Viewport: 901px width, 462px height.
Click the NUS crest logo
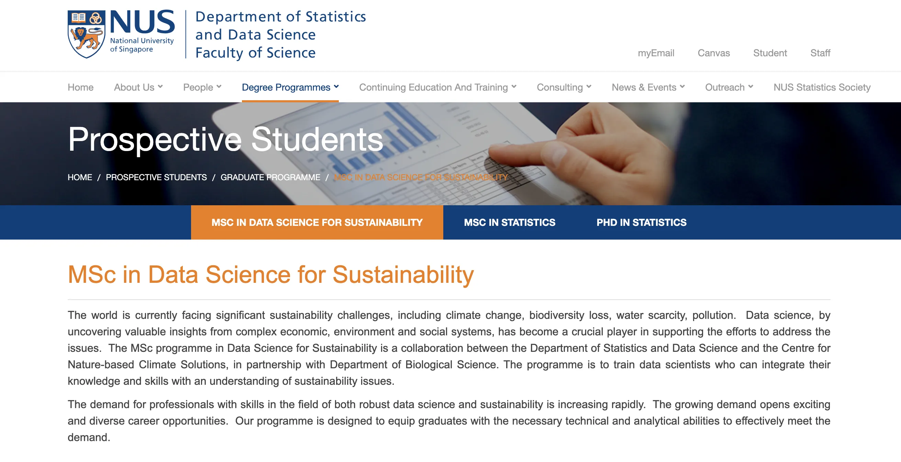[86, 34]
